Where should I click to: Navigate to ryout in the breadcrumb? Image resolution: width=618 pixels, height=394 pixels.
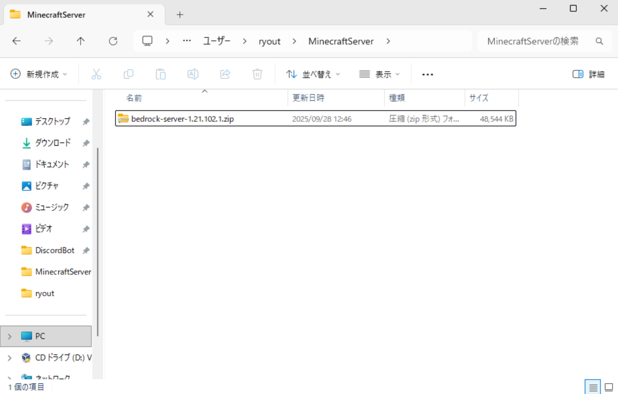269,41
